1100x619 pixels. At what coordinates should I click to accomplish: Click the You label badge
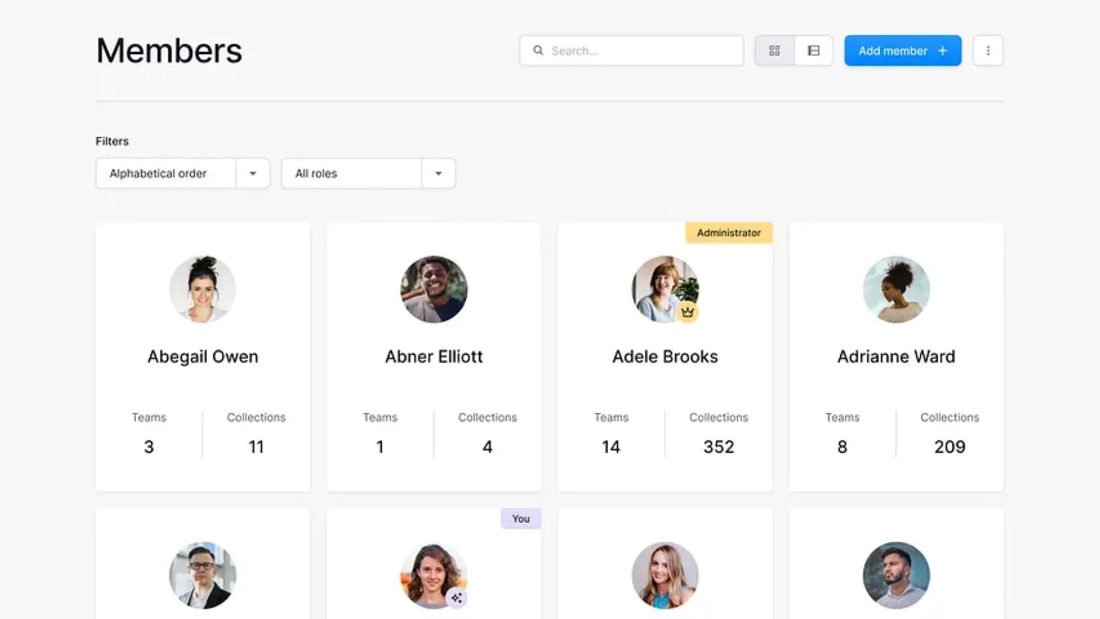520,518
